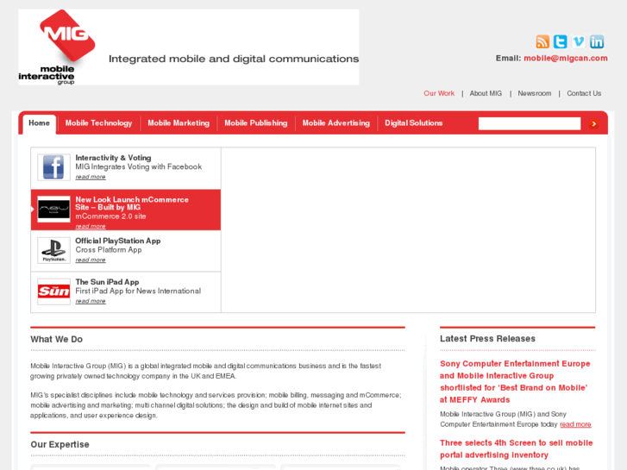Click the PlayStation logo thumbnail
The width and height of the screenshot is (627, 470).
[53, 250]
